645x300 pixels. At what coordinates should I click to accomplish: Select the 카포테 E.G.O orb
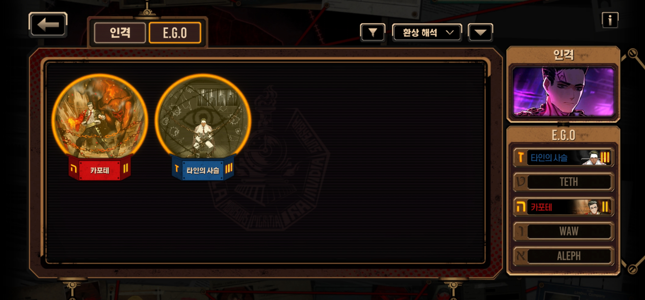tap(100, 116)
